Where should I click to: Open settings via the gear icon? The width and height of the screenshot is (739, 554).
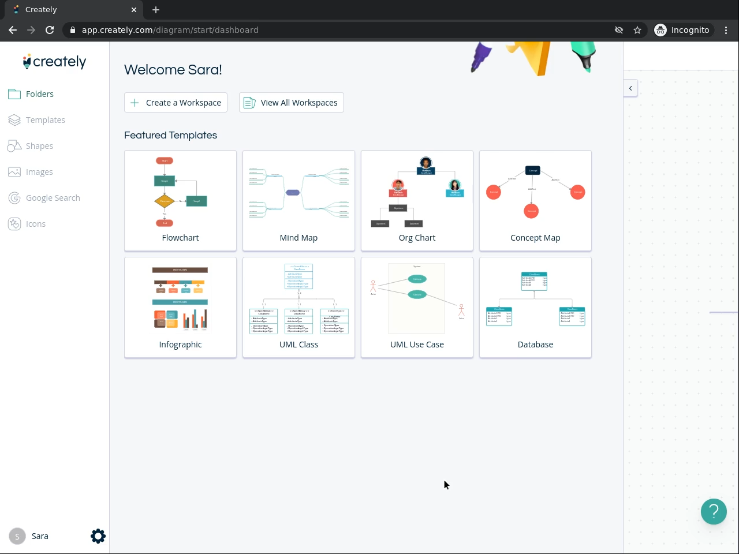tap(98, 536)
